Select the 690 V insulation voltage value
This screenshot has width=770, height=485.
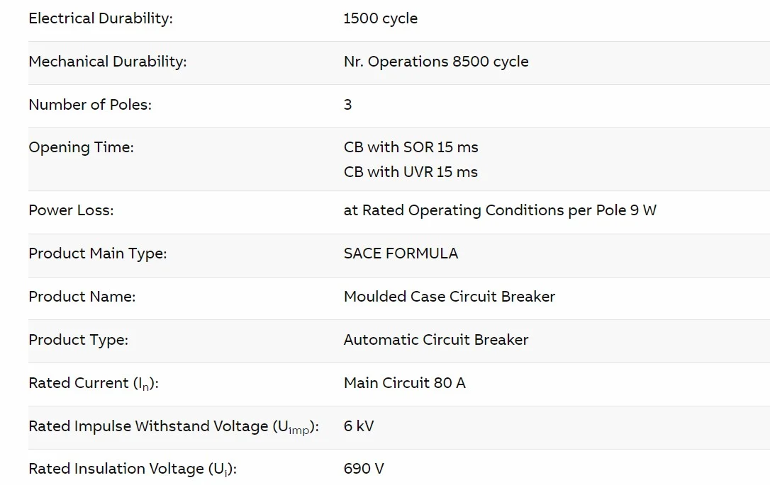pos(364,469)
